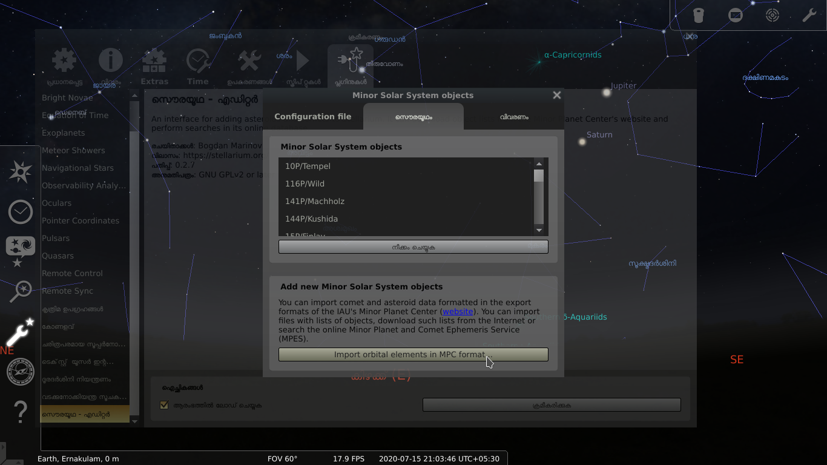Select 144P/Kushida in the objects list
Viewport: 827px width, 465px height.
coord(406,219)
